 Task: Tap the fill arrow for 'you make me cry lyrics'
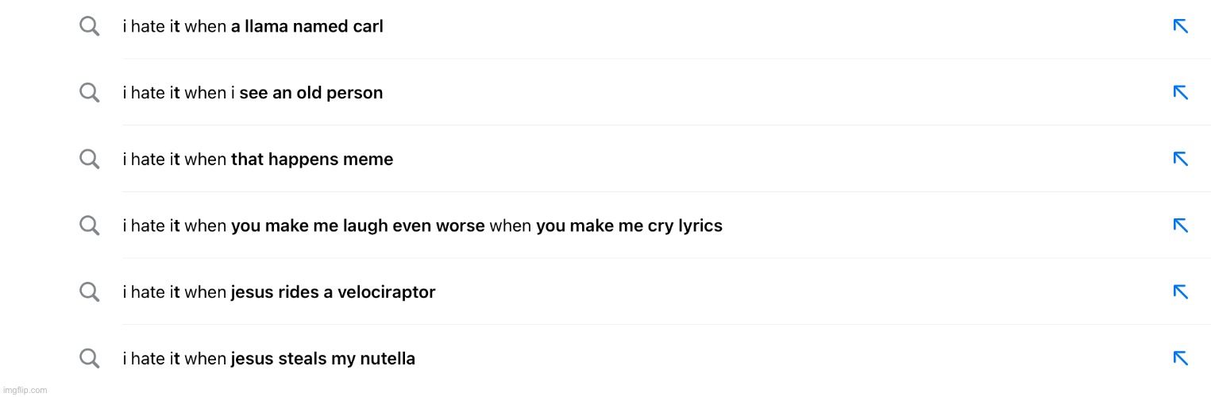tap(1181, 225)
